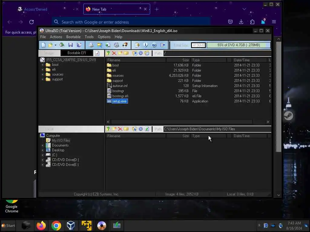The height and width of the screenshot is (232, 310).
Task: Open the Bootable menu
Action: point(73,37)
